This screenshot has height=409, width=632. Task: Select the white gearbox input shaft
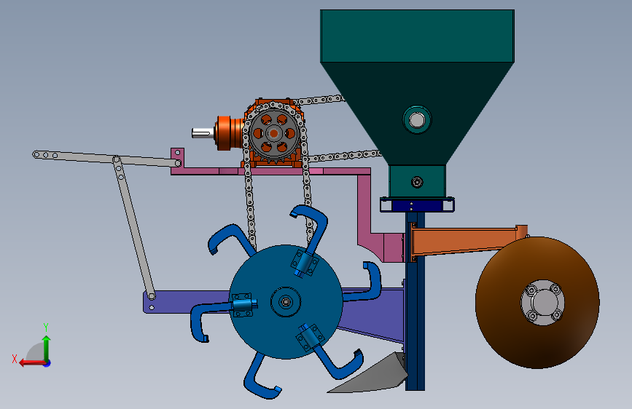coord(203,133)
